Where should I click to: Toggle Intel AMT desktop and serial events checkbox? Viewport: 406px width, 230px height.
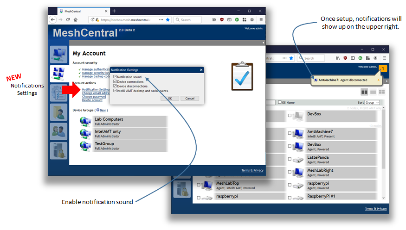[x=115, y=91]
